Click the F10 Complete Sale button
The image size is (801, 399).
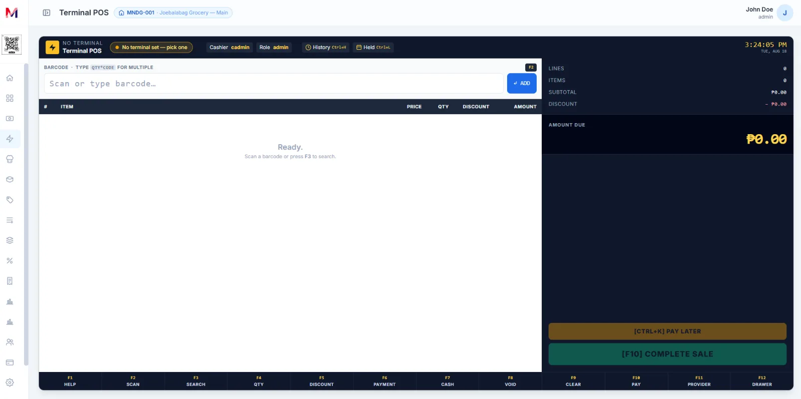[667, 354]
